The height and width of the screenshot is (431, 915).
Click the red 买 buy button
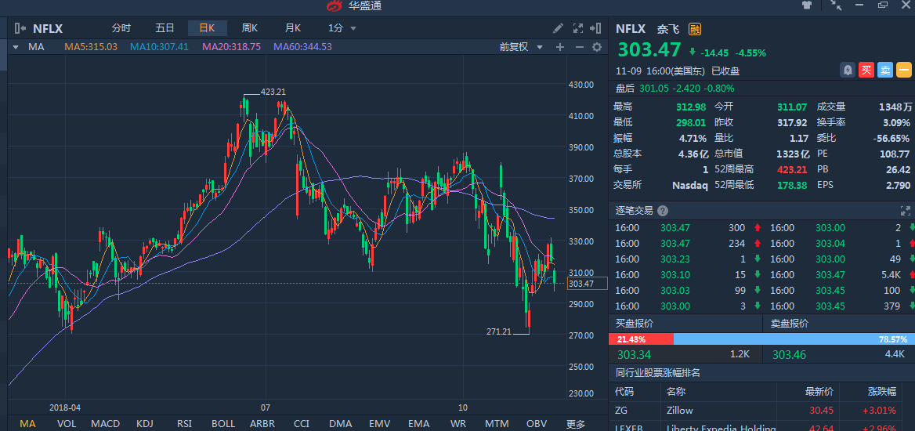[866, 70]
